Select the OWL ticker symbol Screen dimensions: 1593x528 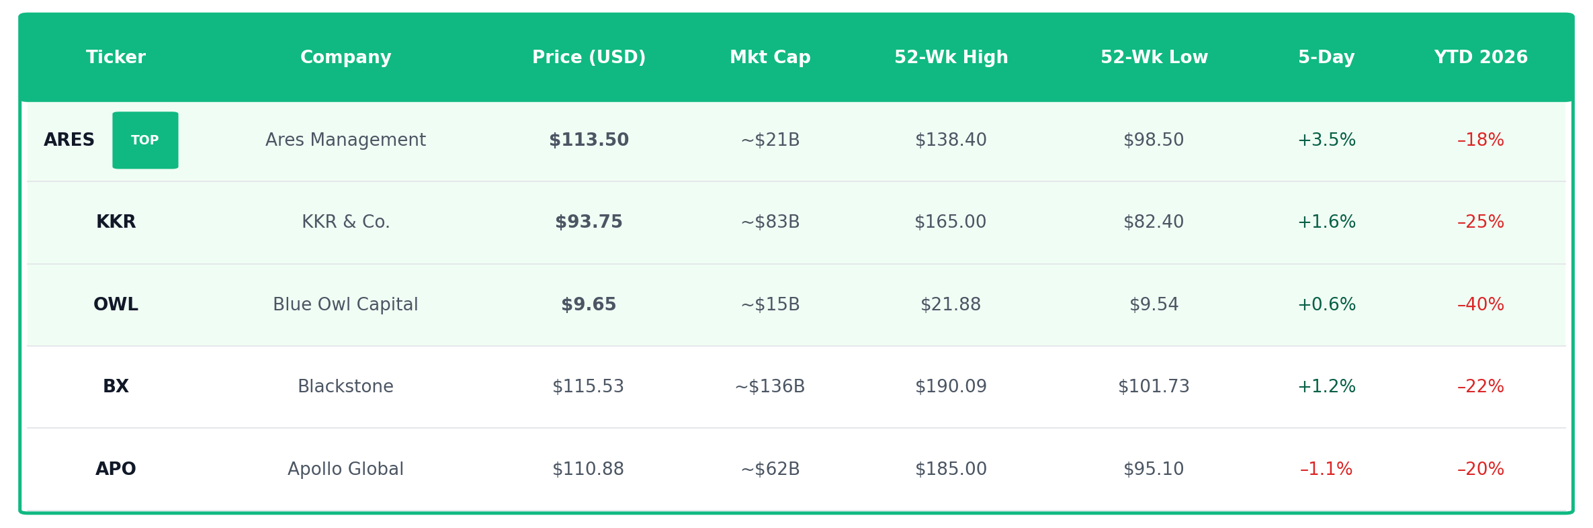[x=116, y=305]
